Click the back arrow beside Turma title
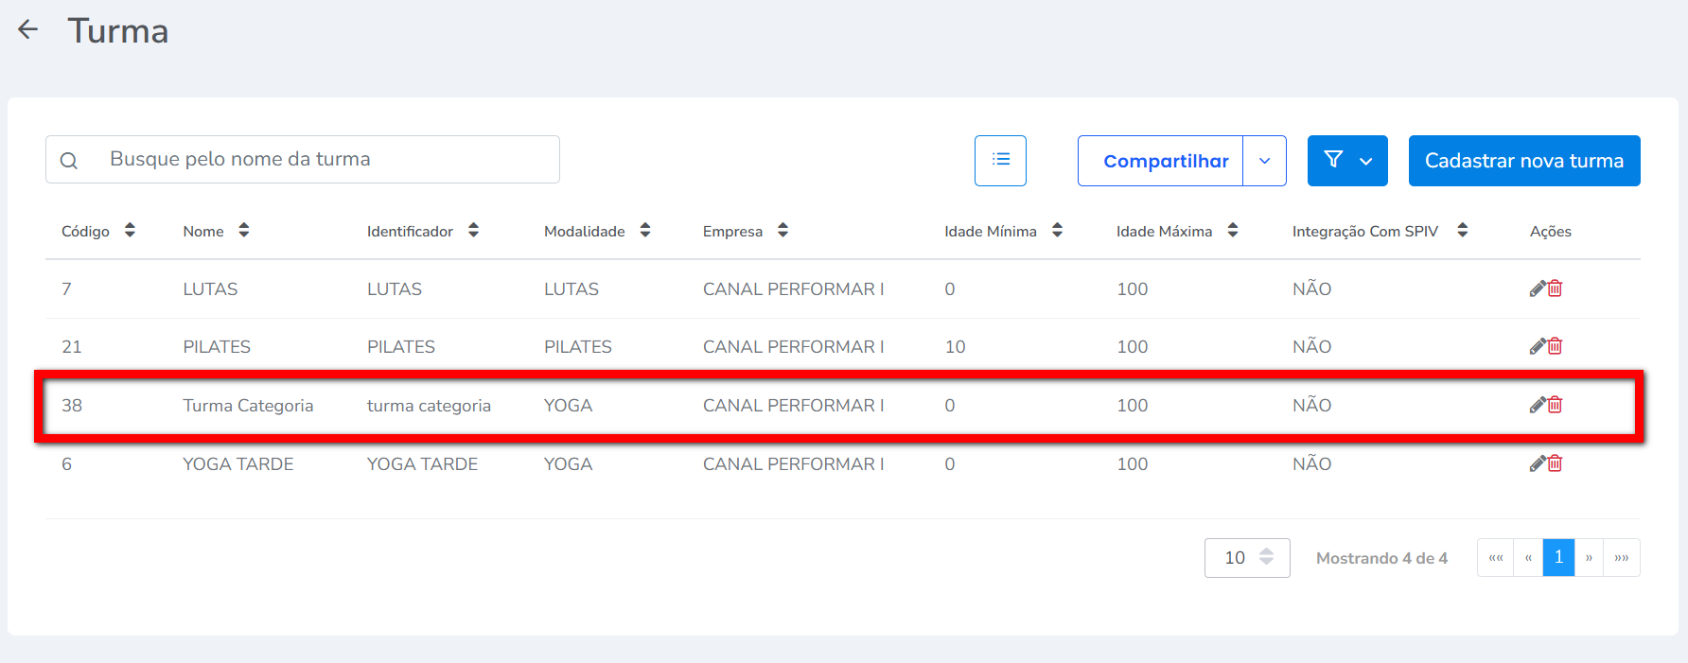1688x663 pixels. [28, 30]
